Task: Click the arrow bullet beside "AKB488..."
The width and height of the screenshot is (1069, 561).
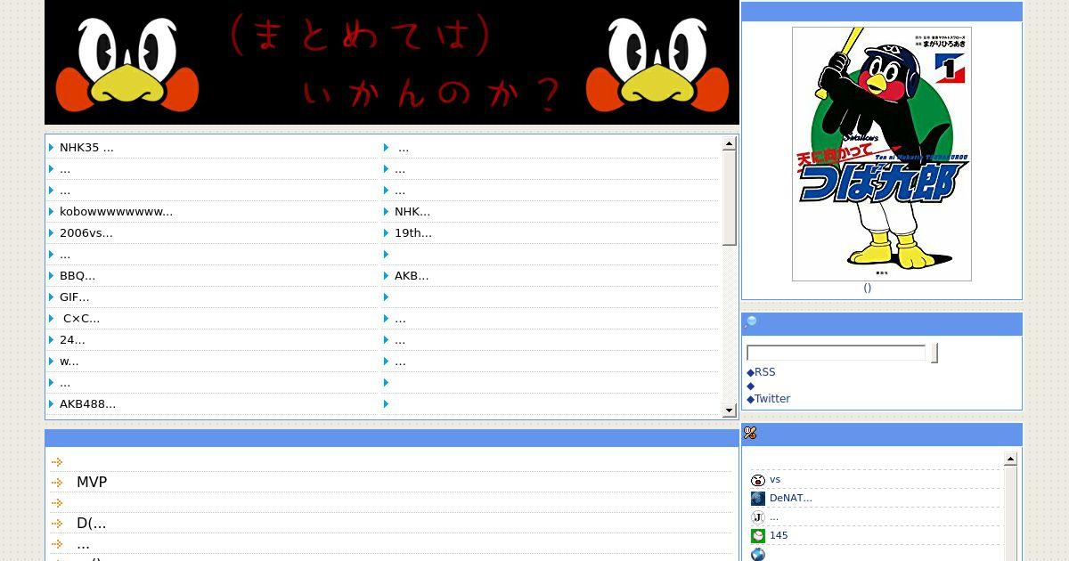Action: pyautogui.click(x=52, y=404)
